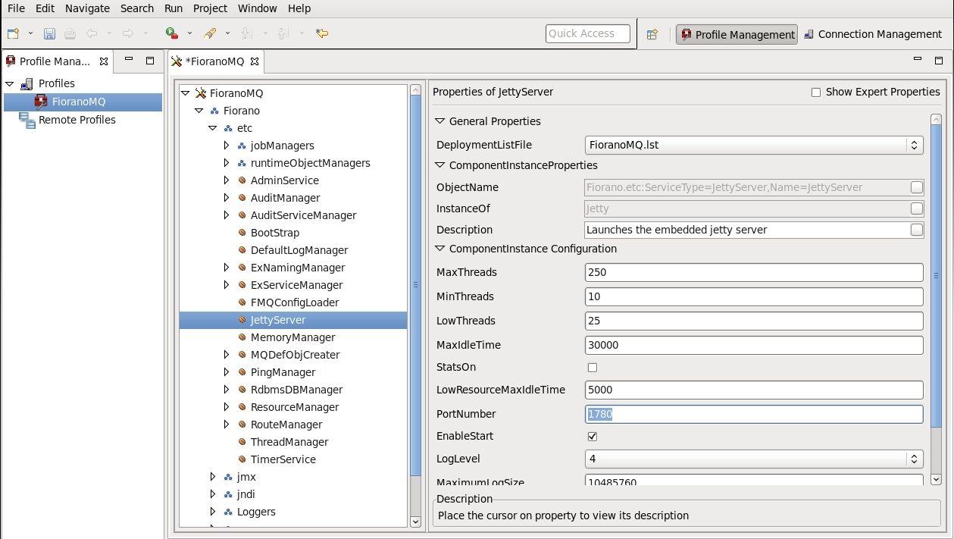Click the Open Perspective icon
Viewport: 954px width, 539px height.
point(652,34)
